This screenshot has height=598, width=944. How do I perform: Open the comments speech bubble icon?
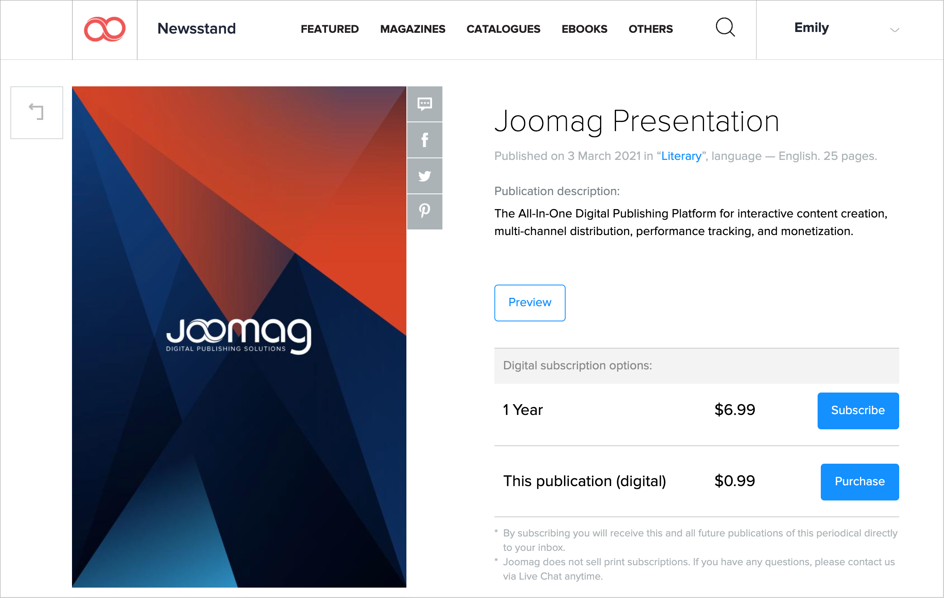point(424,104)
